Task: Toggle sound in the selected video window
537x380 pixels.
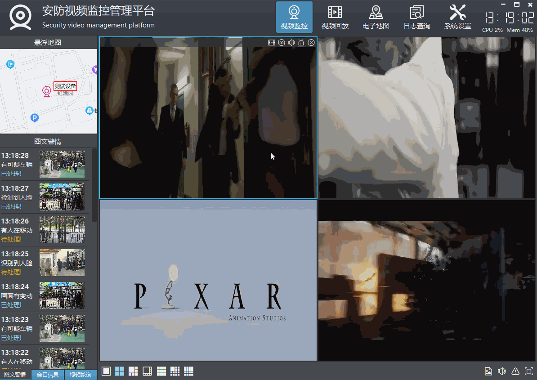Action: [x=291, y=42]
